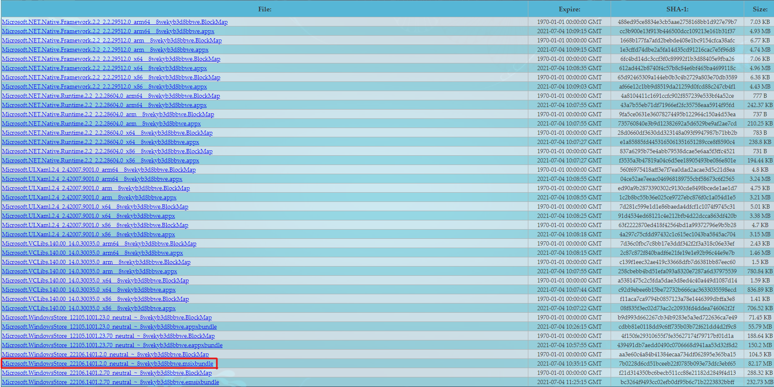Open NET.Native.Framework 2.2 arm BlockMap link

[112, 40]
